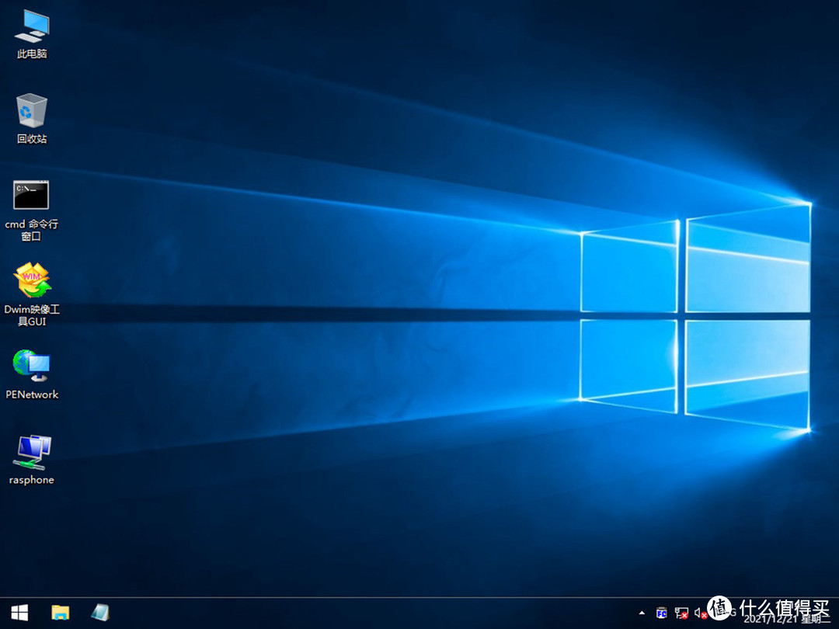
Task: Expand the hidden tray icons arrow
Action: point(642,613)
